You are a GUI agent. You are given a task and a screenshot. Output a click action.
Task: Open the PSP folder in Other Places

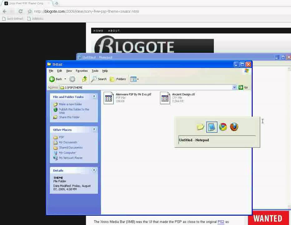click(62, 137)
